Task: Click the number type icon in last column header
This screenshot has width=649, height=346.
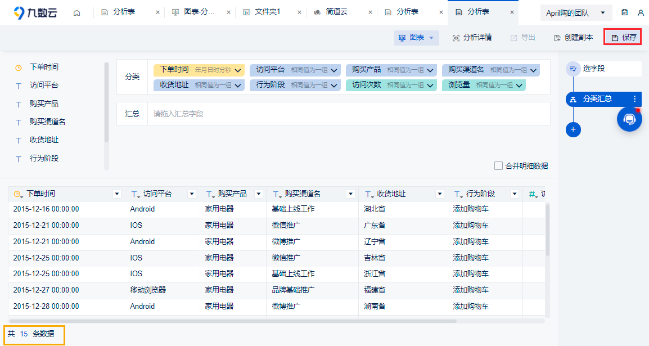Action: [x=533, y=194]
